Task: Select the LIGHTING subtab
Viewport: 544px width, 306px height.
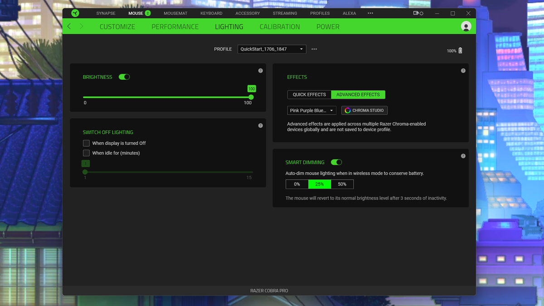Action: pyautogui.click(x=229, y=26)
